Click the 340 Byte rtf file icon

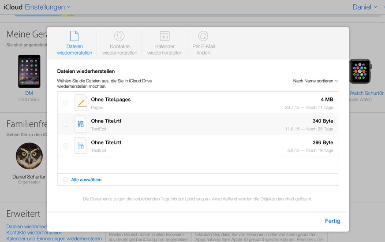(x=81, y=124)
